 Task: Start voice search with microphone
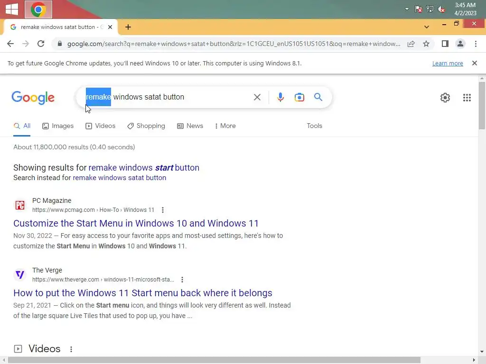(280, 97)
